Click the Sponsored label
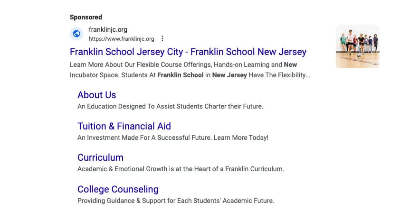419x220 pixels. [86, 18]
